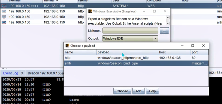Close the Choose a payload dialog
Viewport: 222px width, 104px height.
203,46
